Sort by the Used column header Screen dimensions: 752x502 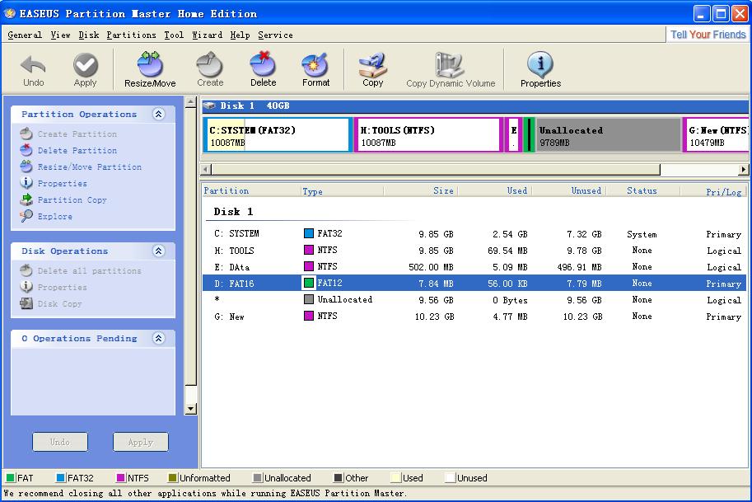point(494,190)
